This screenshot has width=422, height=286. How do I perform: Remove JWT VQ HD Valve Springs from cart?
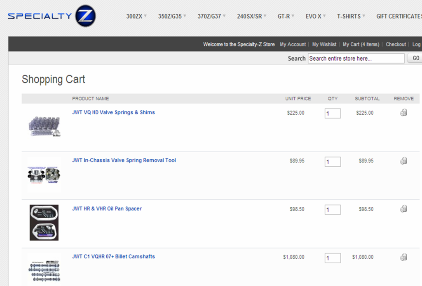(x=403, y=112)
